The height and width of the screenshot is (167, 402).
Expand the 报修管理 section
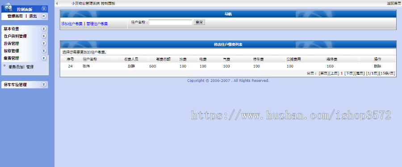(x=44, y=51)
